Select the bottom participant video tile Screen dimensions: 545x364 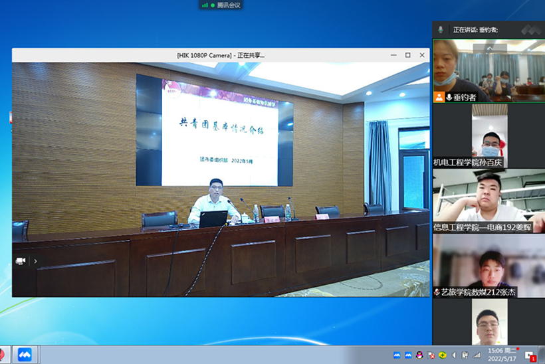tap(489, 322)
